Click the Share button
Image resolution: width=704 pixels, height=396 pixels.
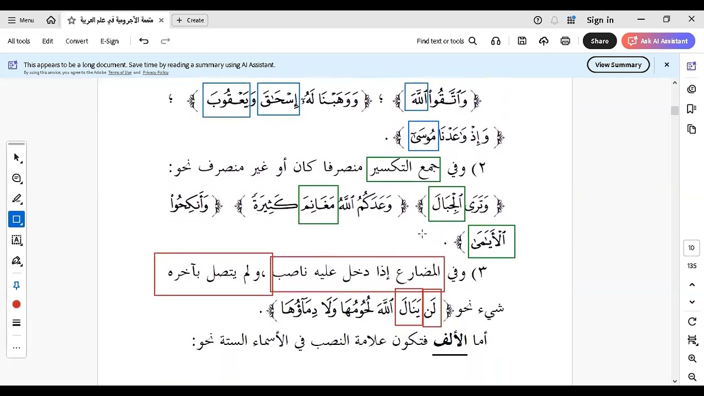(x=599, y=41)
